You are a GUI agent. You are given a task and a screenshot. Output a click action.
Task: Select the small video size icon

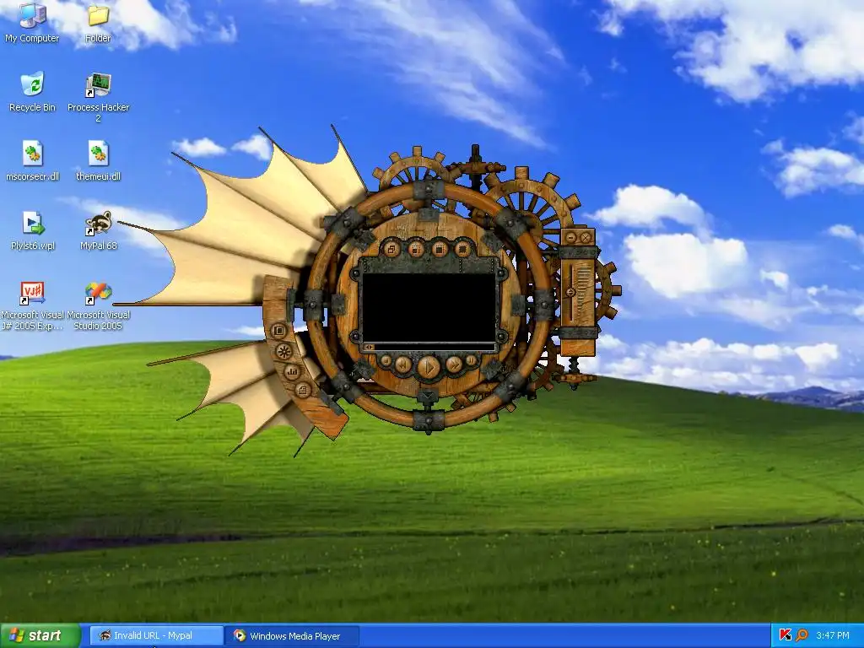416,249
